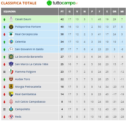Click the La Seconda Baranello crest

coord(11,57)
